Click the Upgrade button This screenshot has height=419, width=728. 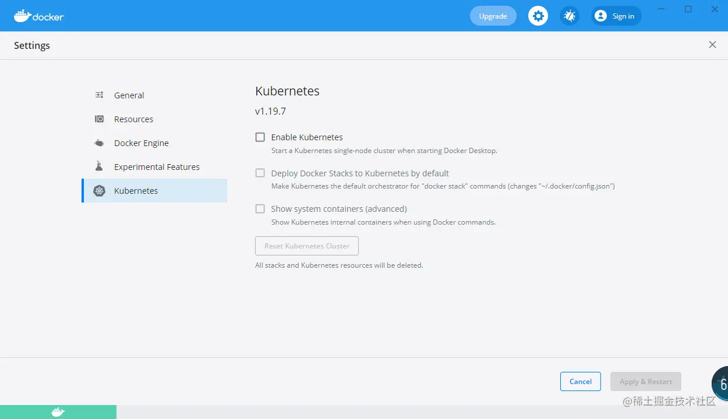click(493, 16)
